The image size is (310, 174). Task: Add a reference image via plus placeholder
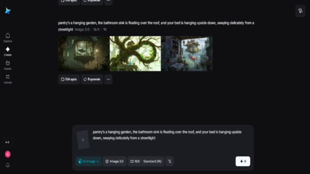tap(83, 140)
